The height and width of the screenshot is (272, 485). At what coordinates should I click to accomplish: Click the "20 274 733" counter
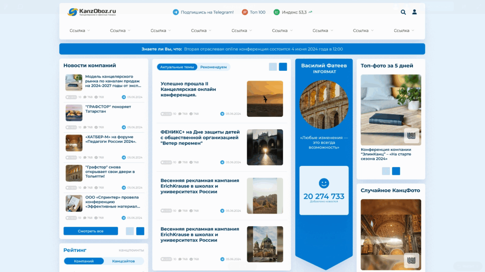click(x=324, y=196)
